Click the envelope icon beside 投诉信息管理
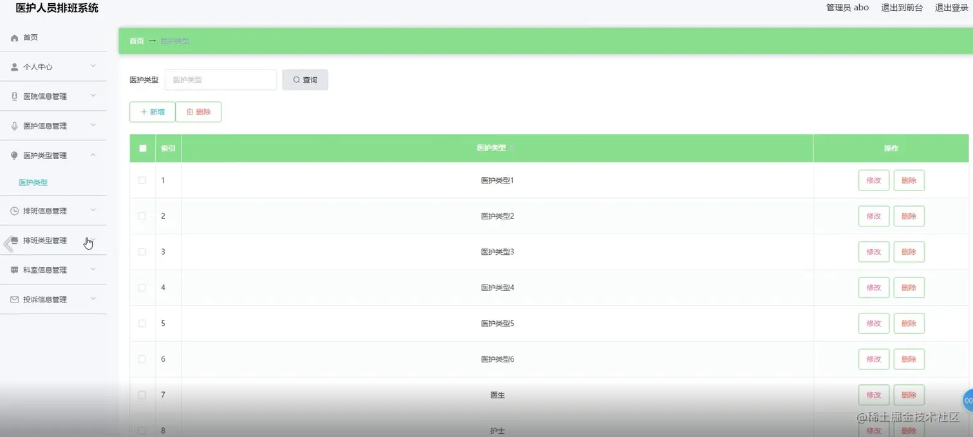 pos(15,300)
